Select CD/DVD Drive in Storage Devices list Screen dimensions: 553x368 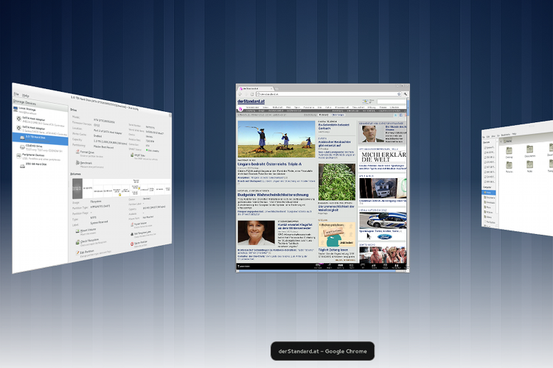click(35, 146)
